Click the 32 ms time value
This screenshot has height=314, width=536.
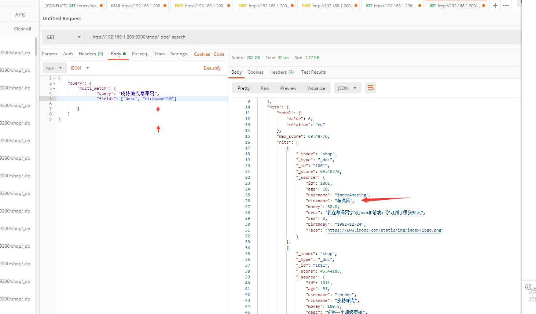click(283, 58)
